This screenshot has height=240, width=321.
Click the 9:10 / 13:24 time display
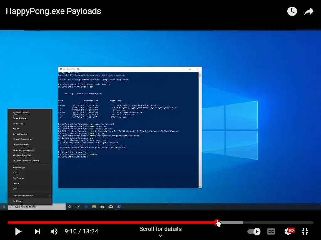pyautogui.click(x=82, y=231)
